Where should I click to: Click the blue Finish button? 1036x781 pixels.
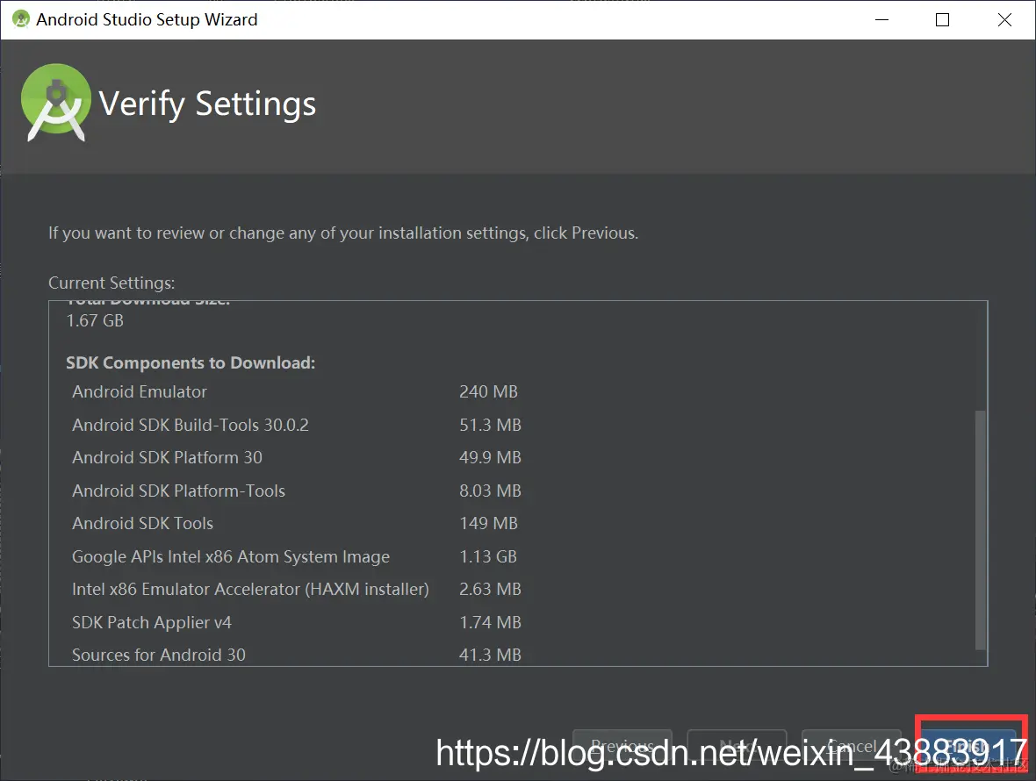pos(968,747)
